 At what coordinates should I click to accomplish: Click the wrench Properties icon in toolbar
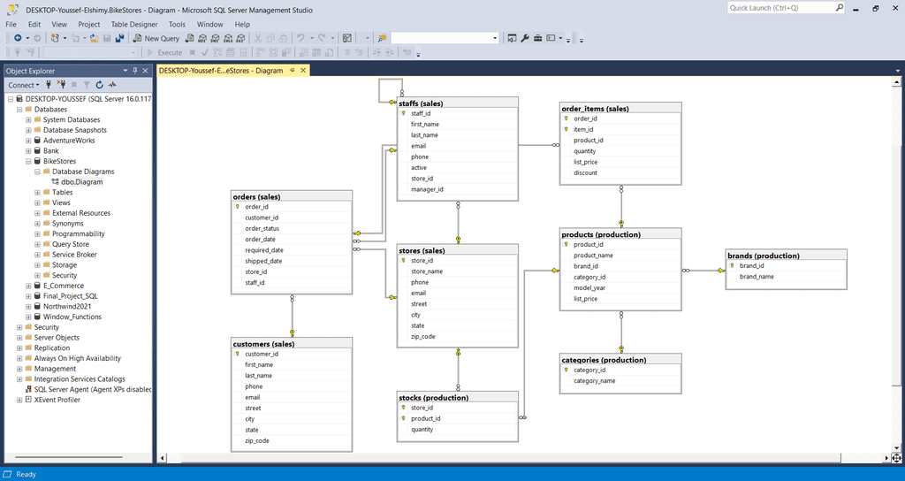pyautogui.click(x=524, y=38)
